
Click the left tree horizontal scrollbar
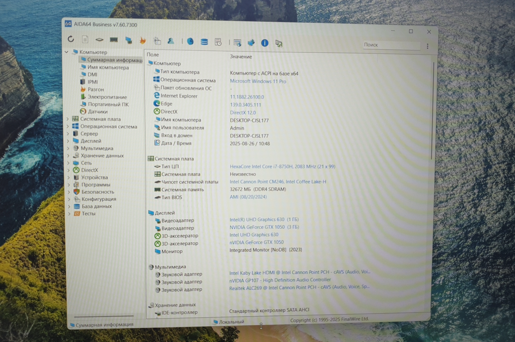104,316
